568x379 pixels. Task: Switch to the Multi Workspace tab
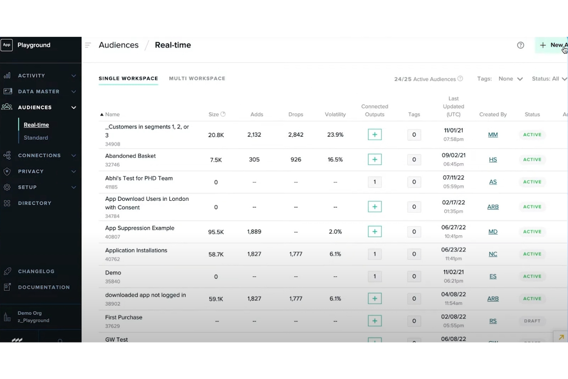(x=197, y=78)
